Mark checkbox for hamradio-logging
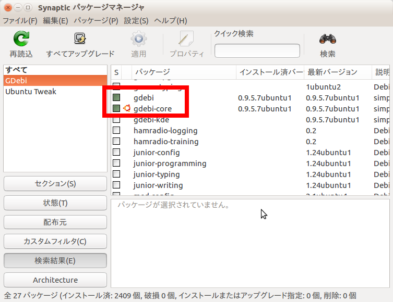 [116, 130]
